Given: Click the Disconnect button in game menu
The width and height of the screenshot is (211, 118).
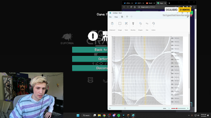Looking at the screenshot, I should tap(90, 68).
